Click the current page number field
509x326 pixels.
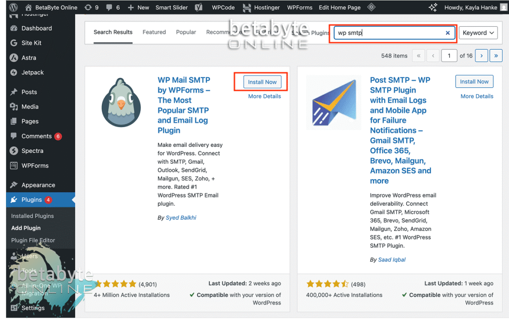point(449,56)
